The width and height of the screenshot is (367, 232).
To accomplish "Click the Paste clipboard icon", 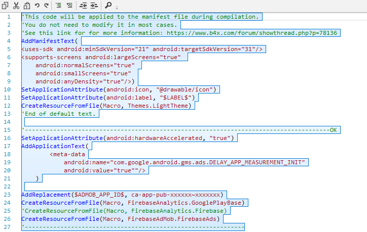I will 27,5.
